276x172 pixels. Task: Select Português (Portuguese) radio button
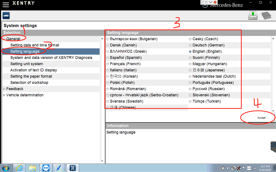[x=190, y=83]
